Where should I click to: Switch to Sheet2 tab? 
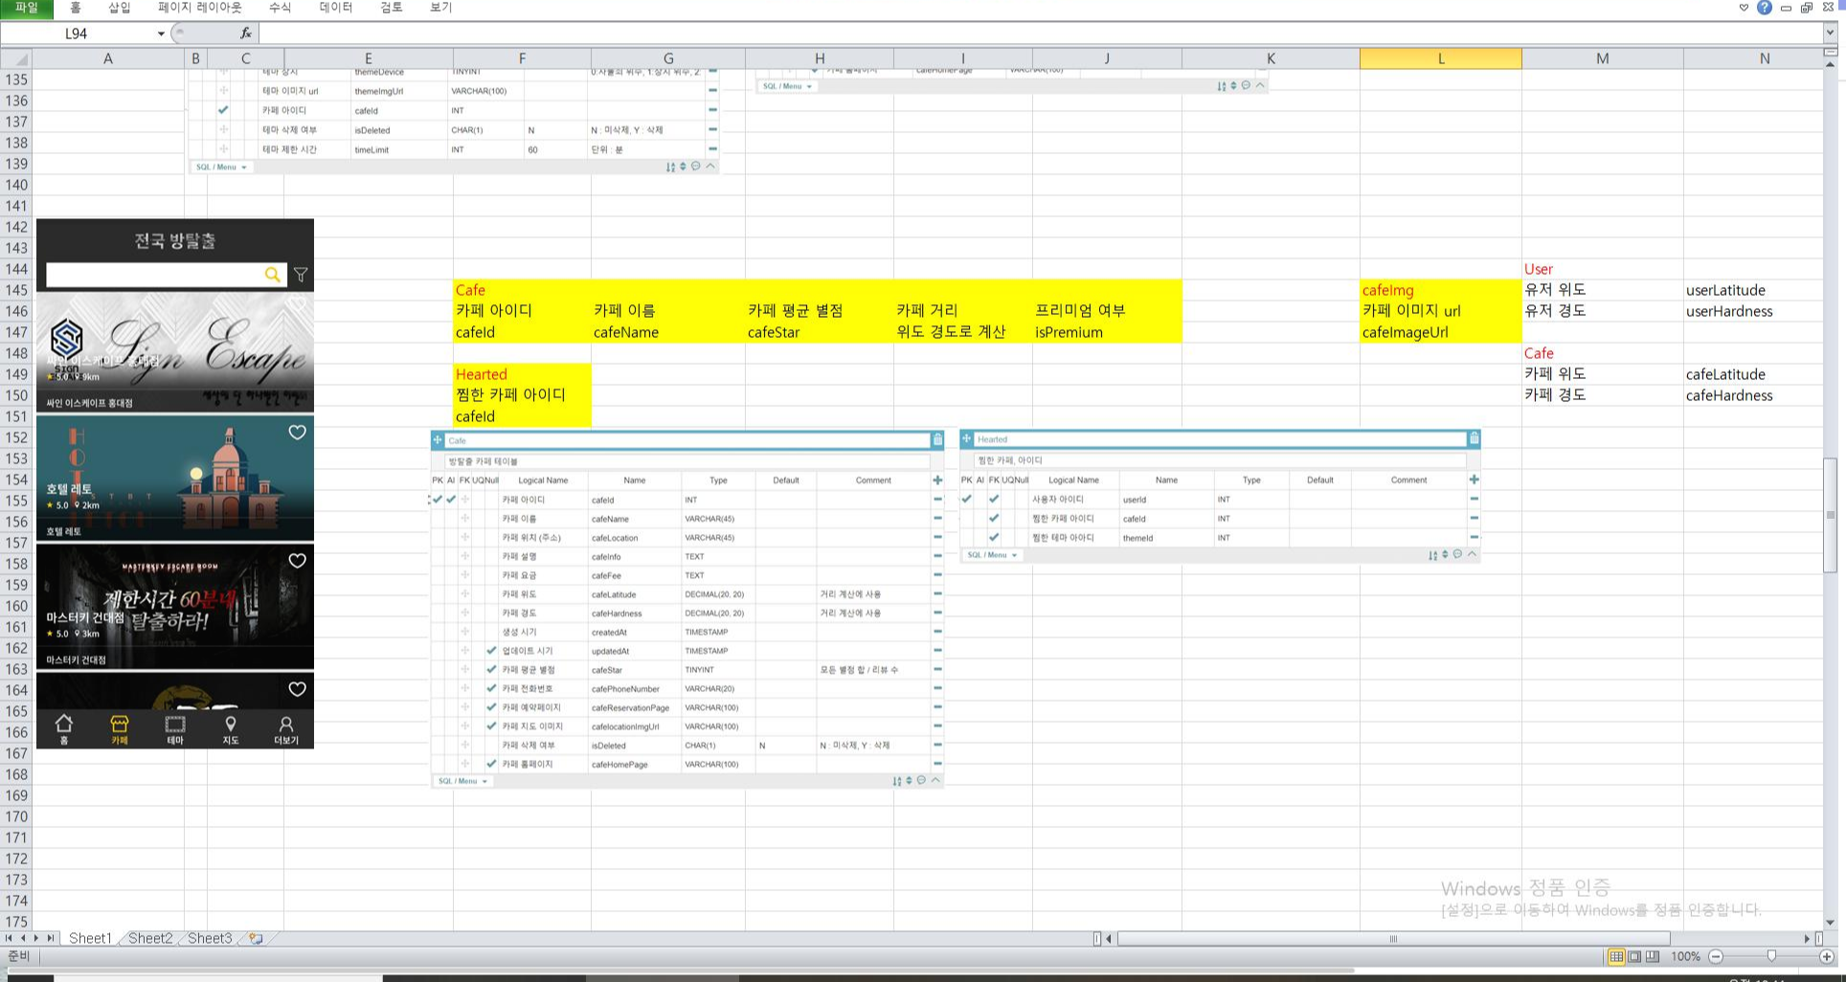coord(150,938)
